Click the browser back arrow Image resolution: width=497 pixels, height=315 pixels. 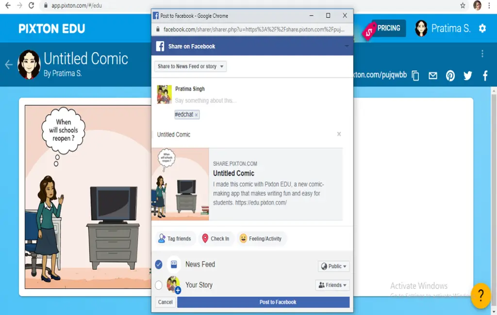[8, 5]
